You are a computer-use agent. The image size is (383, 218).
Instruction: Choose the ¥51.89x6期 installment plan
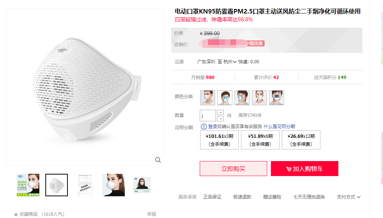[x=260, y=140]
